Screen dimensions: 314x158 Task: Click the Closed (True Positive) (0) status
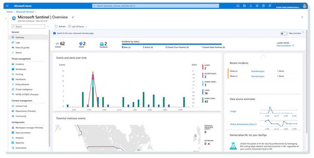177,47
